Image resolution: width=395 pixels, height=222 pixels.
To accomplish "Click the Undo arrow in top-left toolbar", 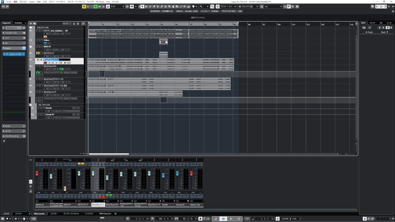I will click(3, 7).
